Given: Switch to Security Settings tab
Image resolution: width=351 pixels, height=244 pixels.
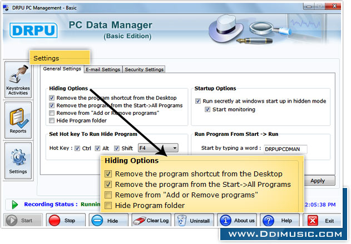Looking at the screenshot, I should click(x=144, y=69).
